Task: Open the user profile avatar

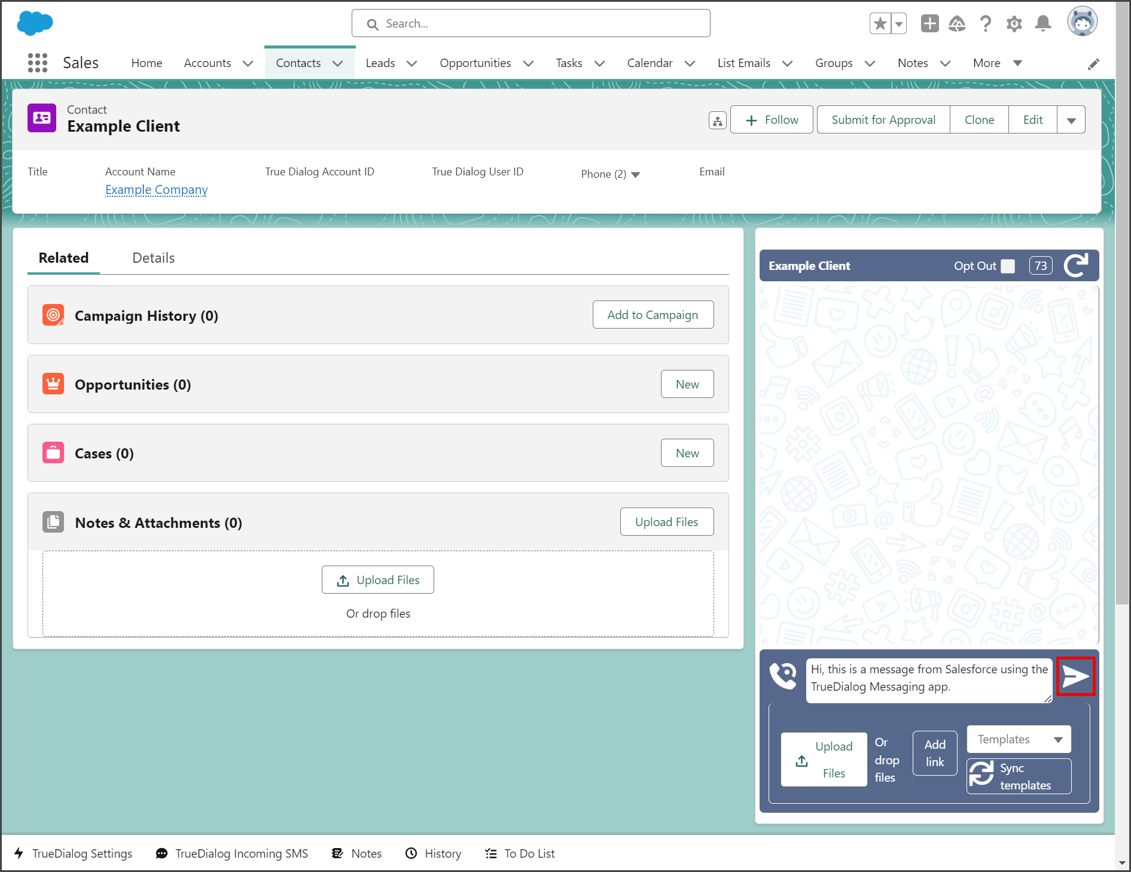Action: click(x=1083, y=23)
